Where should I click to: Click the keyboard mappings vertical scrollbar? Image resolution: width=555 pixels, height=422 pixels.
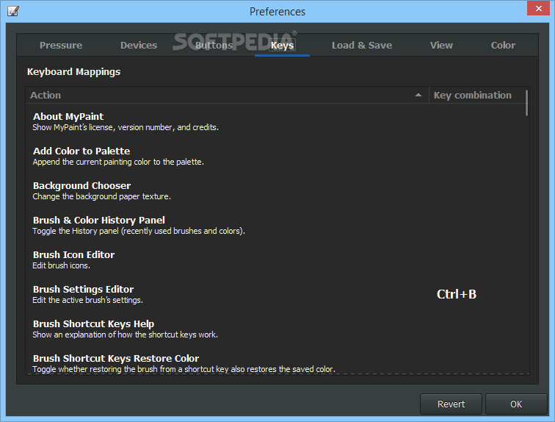(526, 103)
